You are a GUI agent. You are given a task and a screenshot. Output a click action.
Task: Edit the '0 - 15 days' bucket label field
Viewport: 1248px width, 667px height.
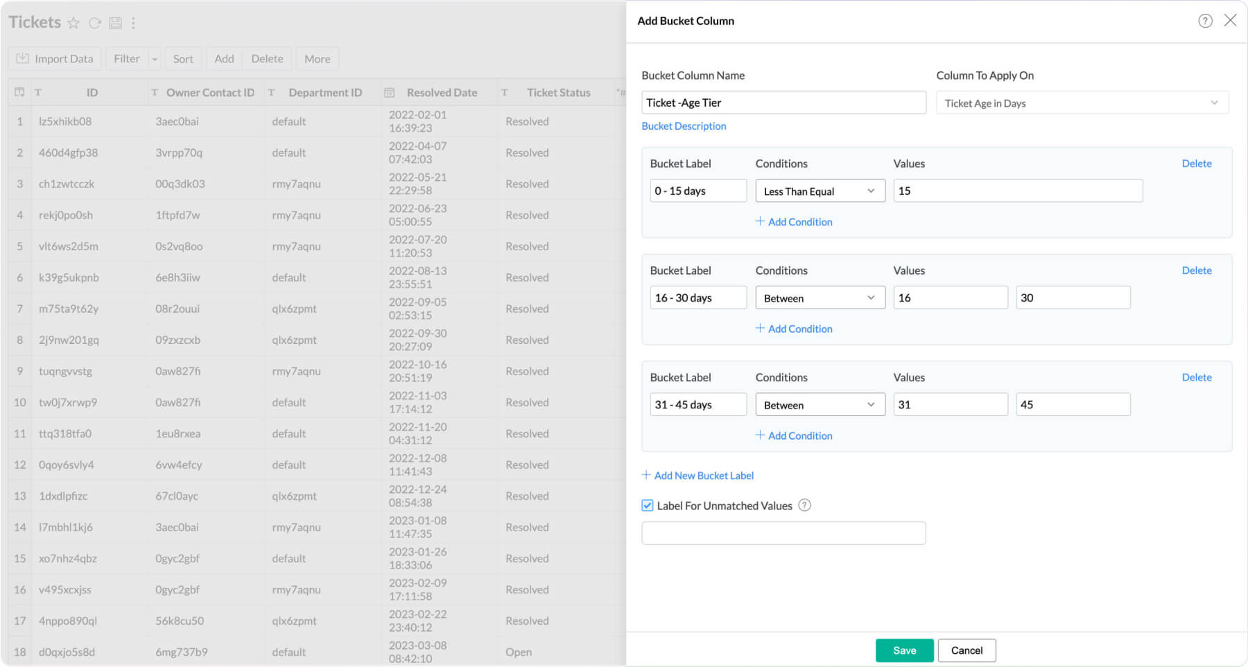pos(698,191)
